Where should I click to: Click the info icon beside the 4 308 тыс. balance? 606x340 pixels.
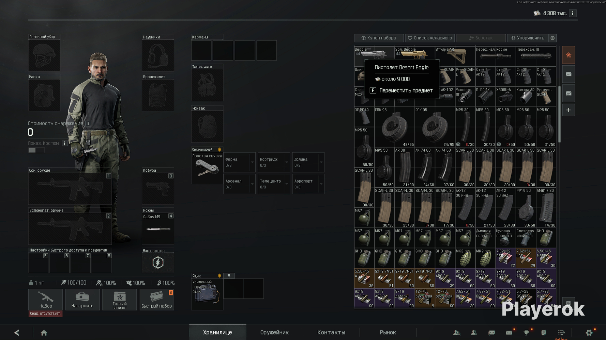click(x=573, y=13)
